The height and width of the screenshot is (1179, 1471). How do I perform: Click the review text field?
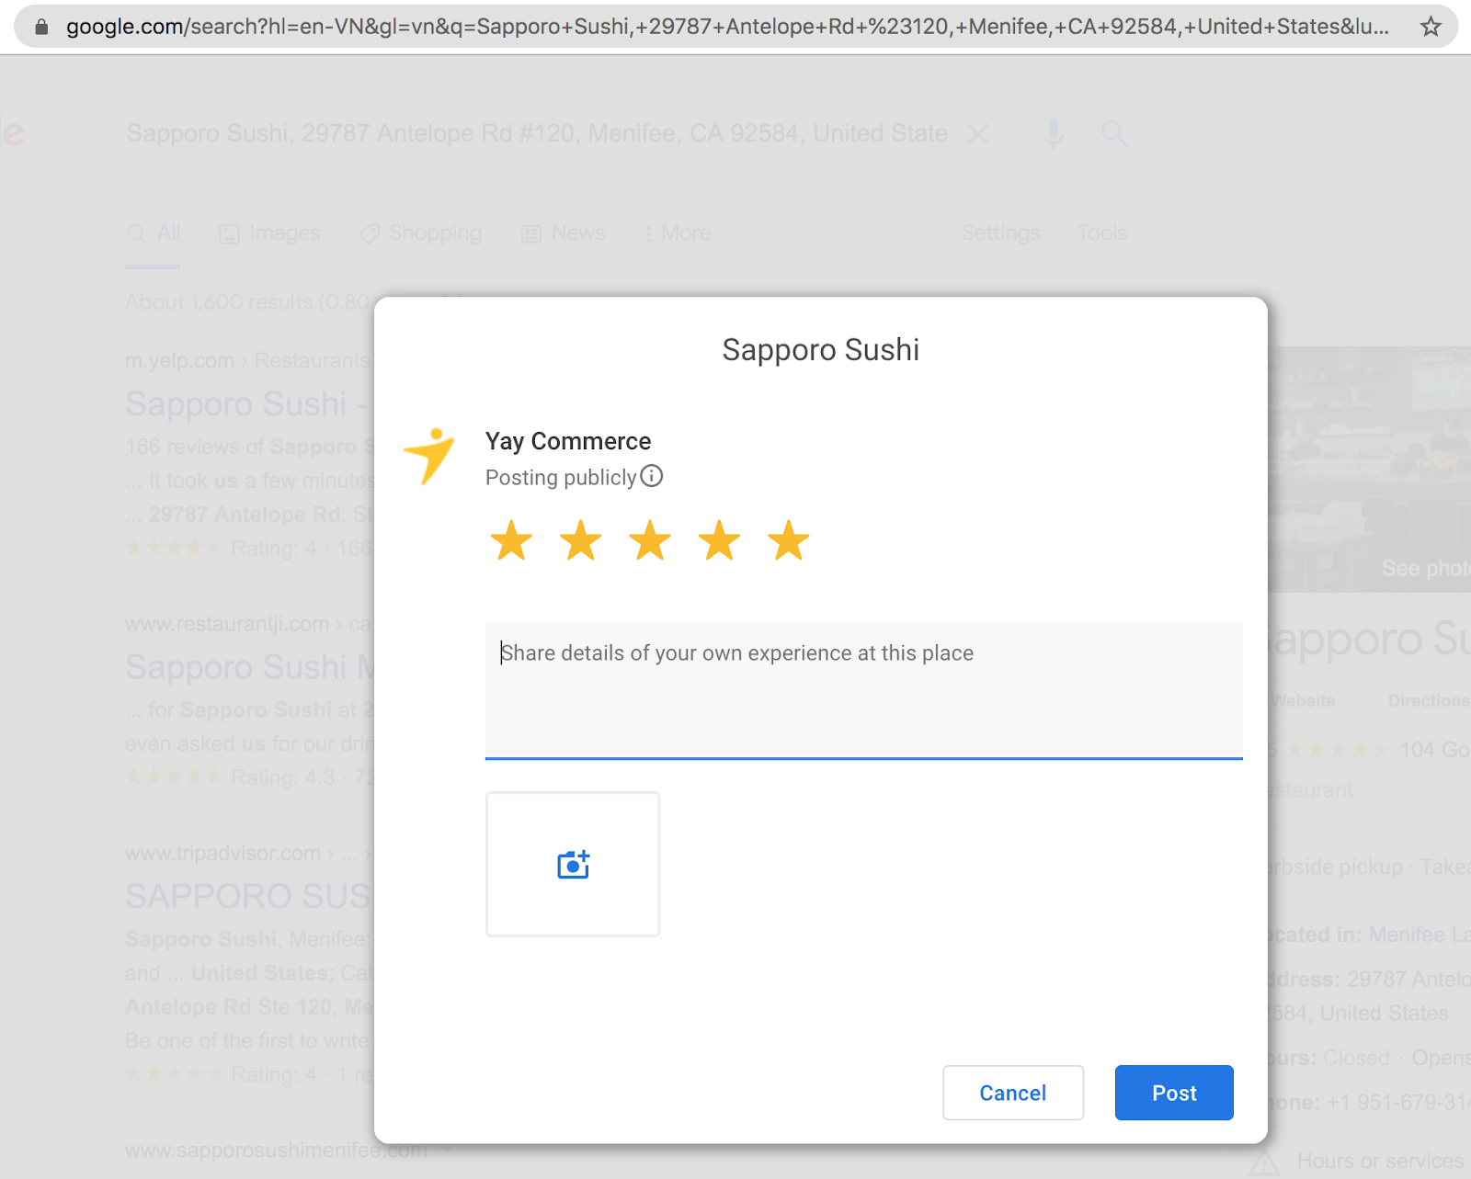[x=864, y=690]
